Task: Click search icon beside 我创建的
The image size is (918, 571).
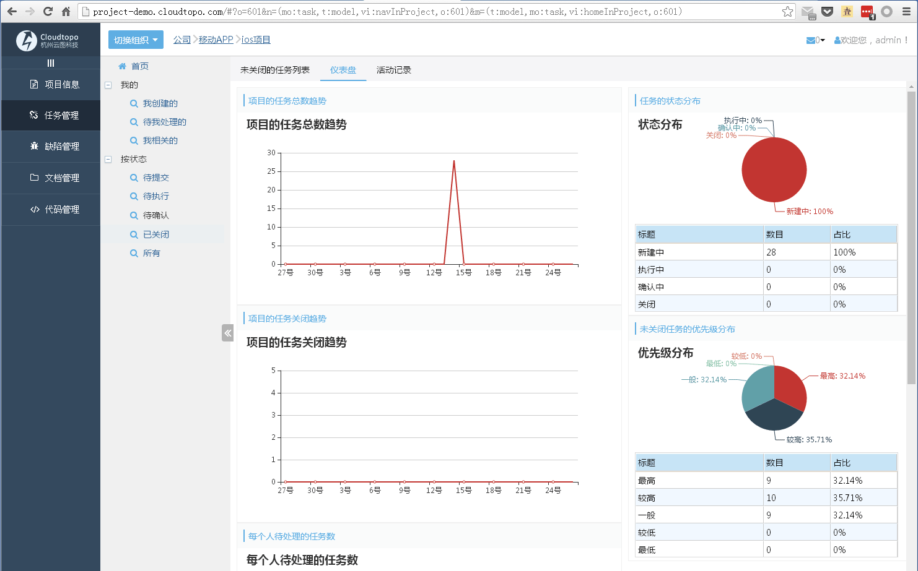Action: (134, 103)
